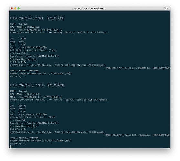Click the second 'U-Boot 2020.07' header line

pos(37,85)
